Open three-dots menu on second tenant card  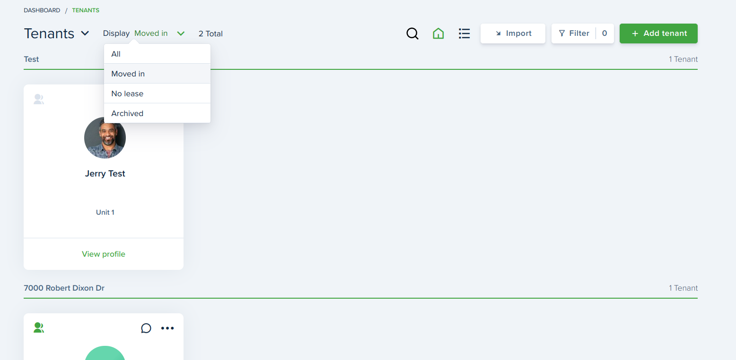pyautogui.click(x=167, y=328)
